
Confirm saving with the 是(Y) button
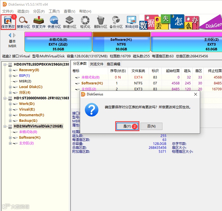[127, 126]
